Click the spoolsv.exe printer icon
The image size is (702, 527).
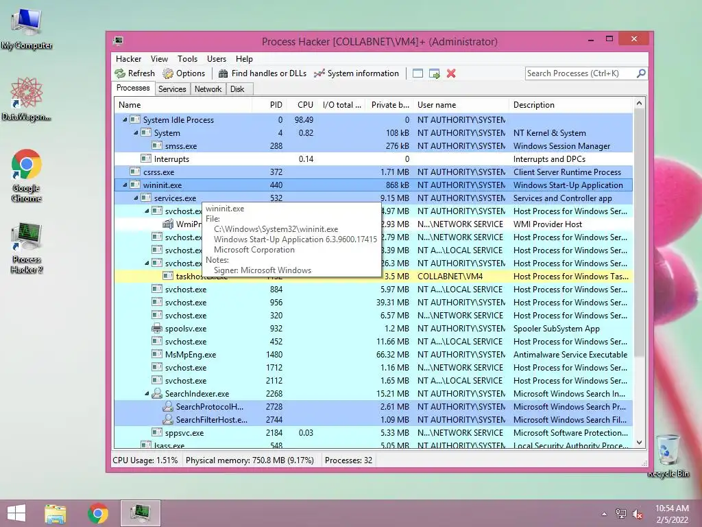(x=157, y=329)
